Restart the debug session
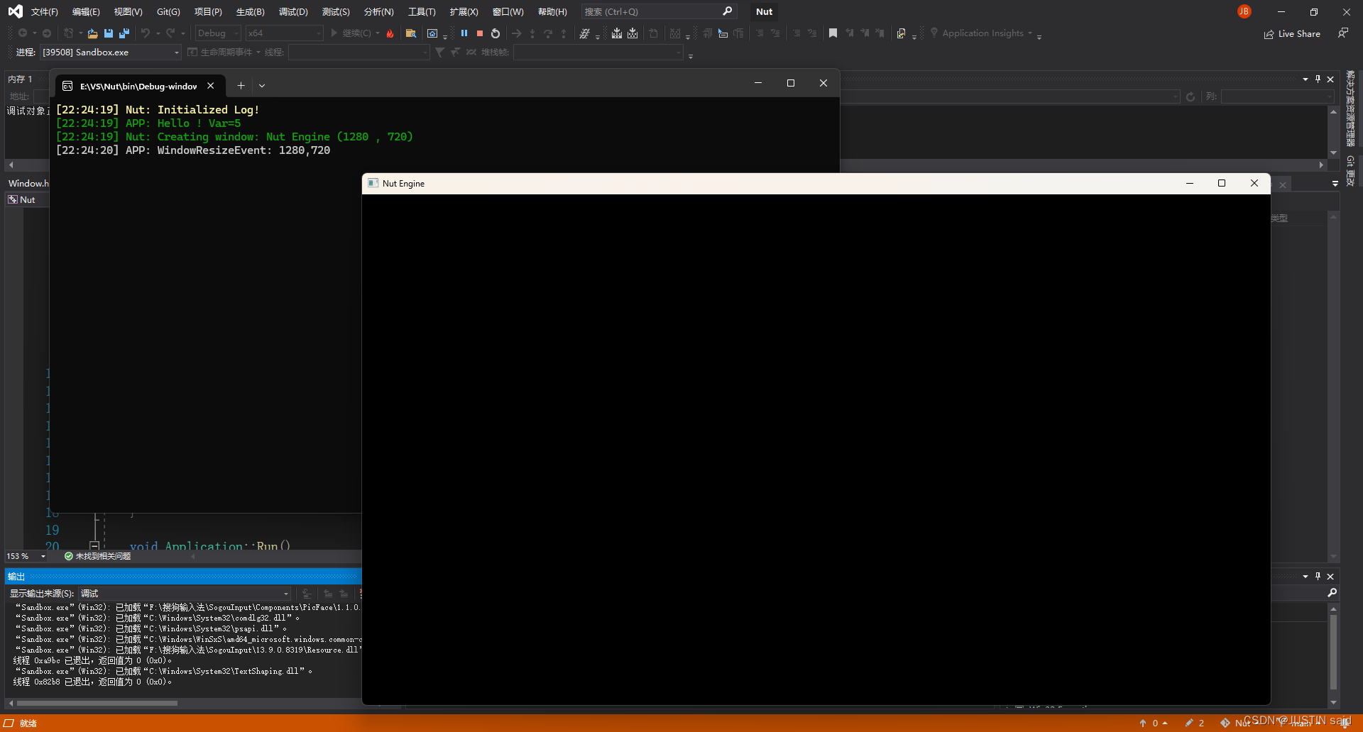Viewport: 1363px width, 732px height. pyautogui.click(x=496, y=33)
